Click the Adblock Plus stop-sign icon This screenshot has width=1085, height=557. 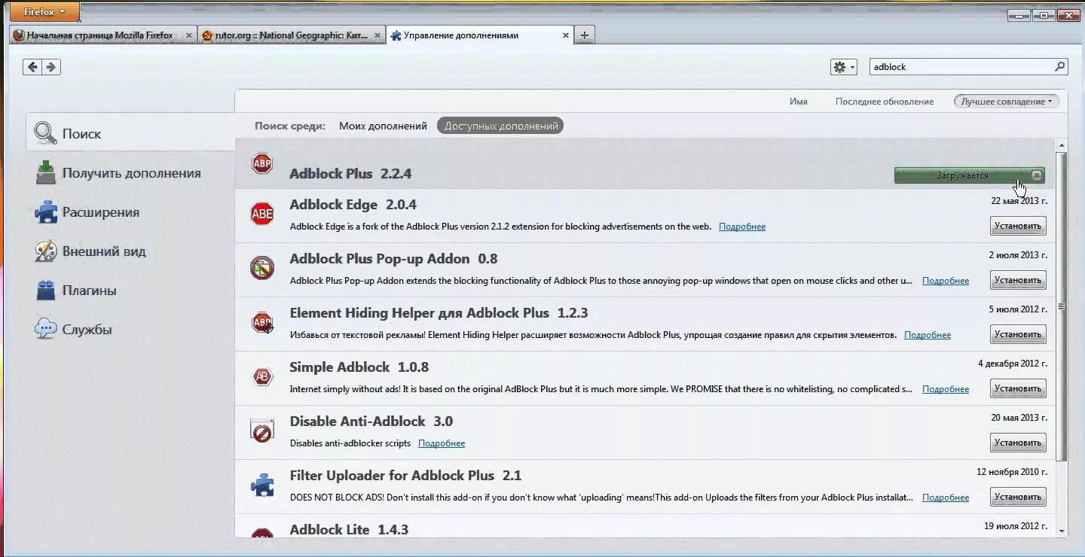[261, 164]
